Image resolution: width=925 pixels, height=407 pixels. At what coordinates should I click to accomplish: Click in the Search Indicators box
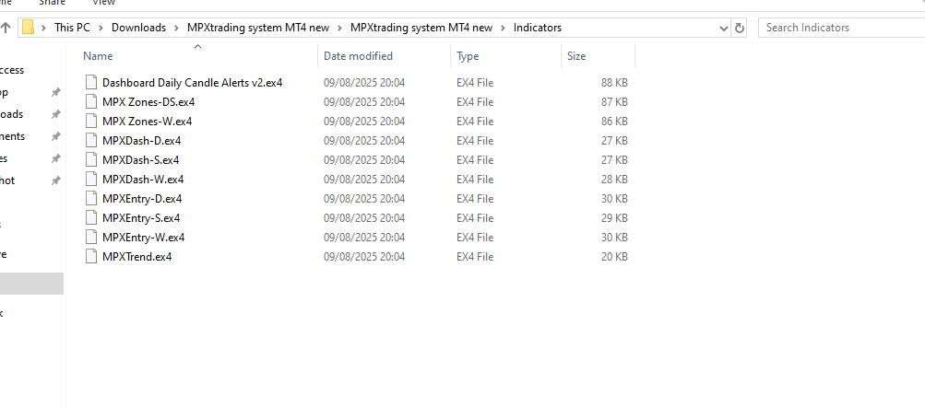pyautogui.click(x=839, y=28)
